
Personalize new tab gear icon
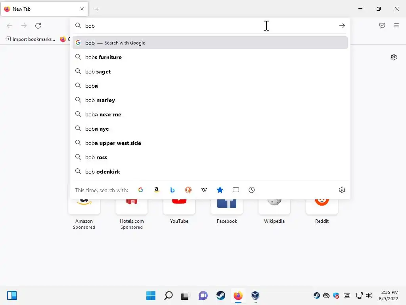click(x=394, y=57)
